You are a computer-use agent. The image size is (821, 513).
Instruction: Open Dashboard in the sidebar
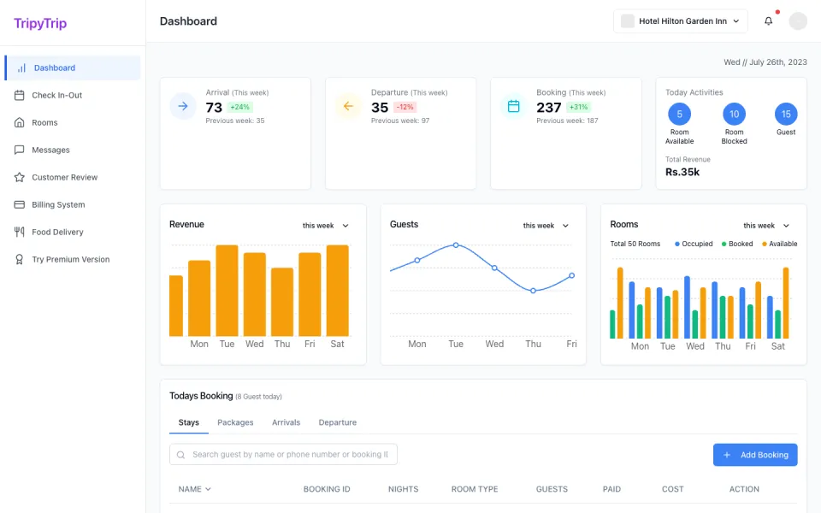73,68
